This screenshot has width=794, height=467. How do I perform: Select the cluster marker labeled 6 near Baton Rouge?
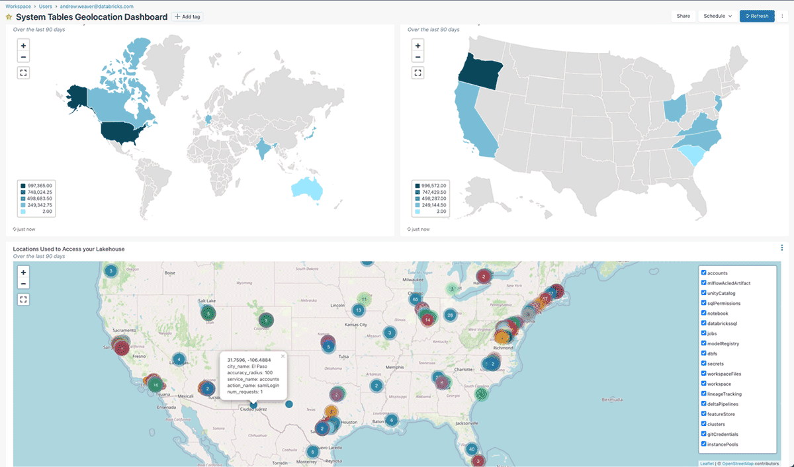click(x=391, y=419)
